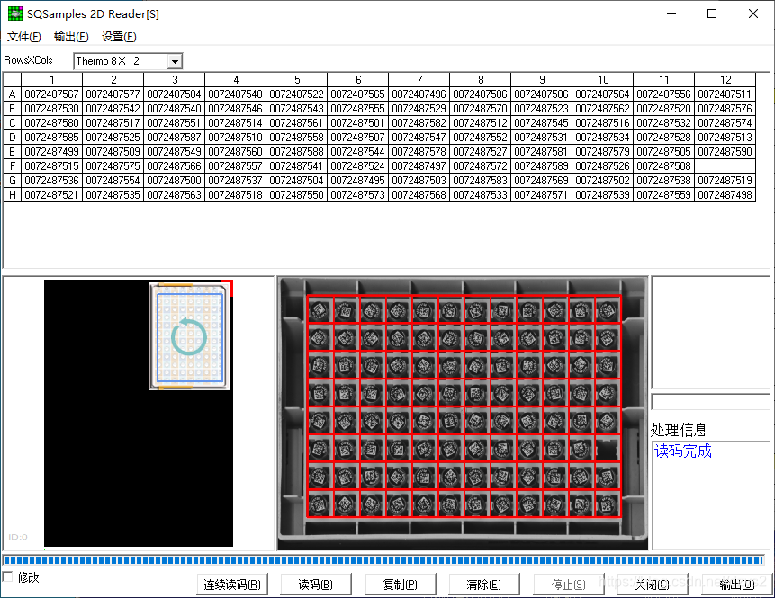The width and height of the screenshot is (775, 598).
Task: Click column header 6
Action: point(358,79)
